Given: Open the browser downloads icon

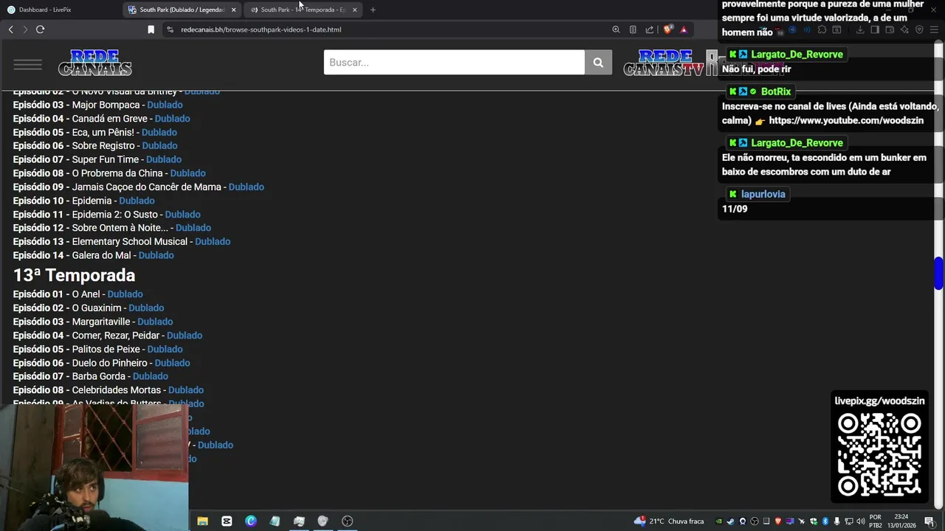Looking at the screenshot, I should [x=860, y=29].
